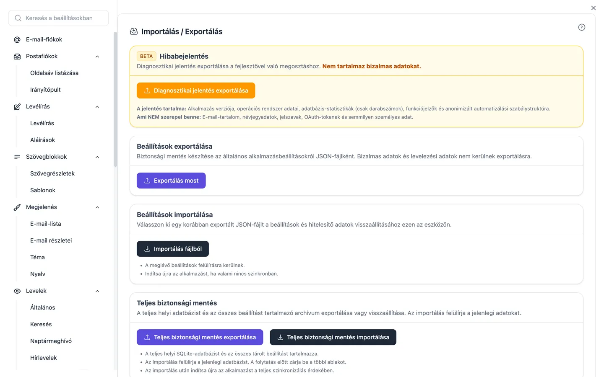The image size is (604, 377).
Task: Click Teljes biztonsági mentés importálása
Action: (x=333, y=337)
